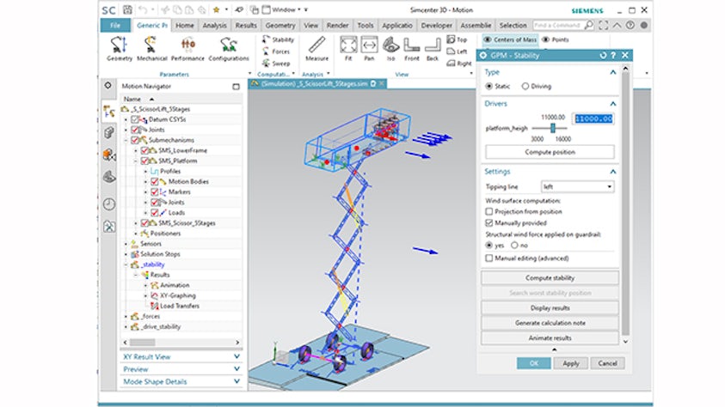
Task: Switch to Back view
Action: point(433,48)
